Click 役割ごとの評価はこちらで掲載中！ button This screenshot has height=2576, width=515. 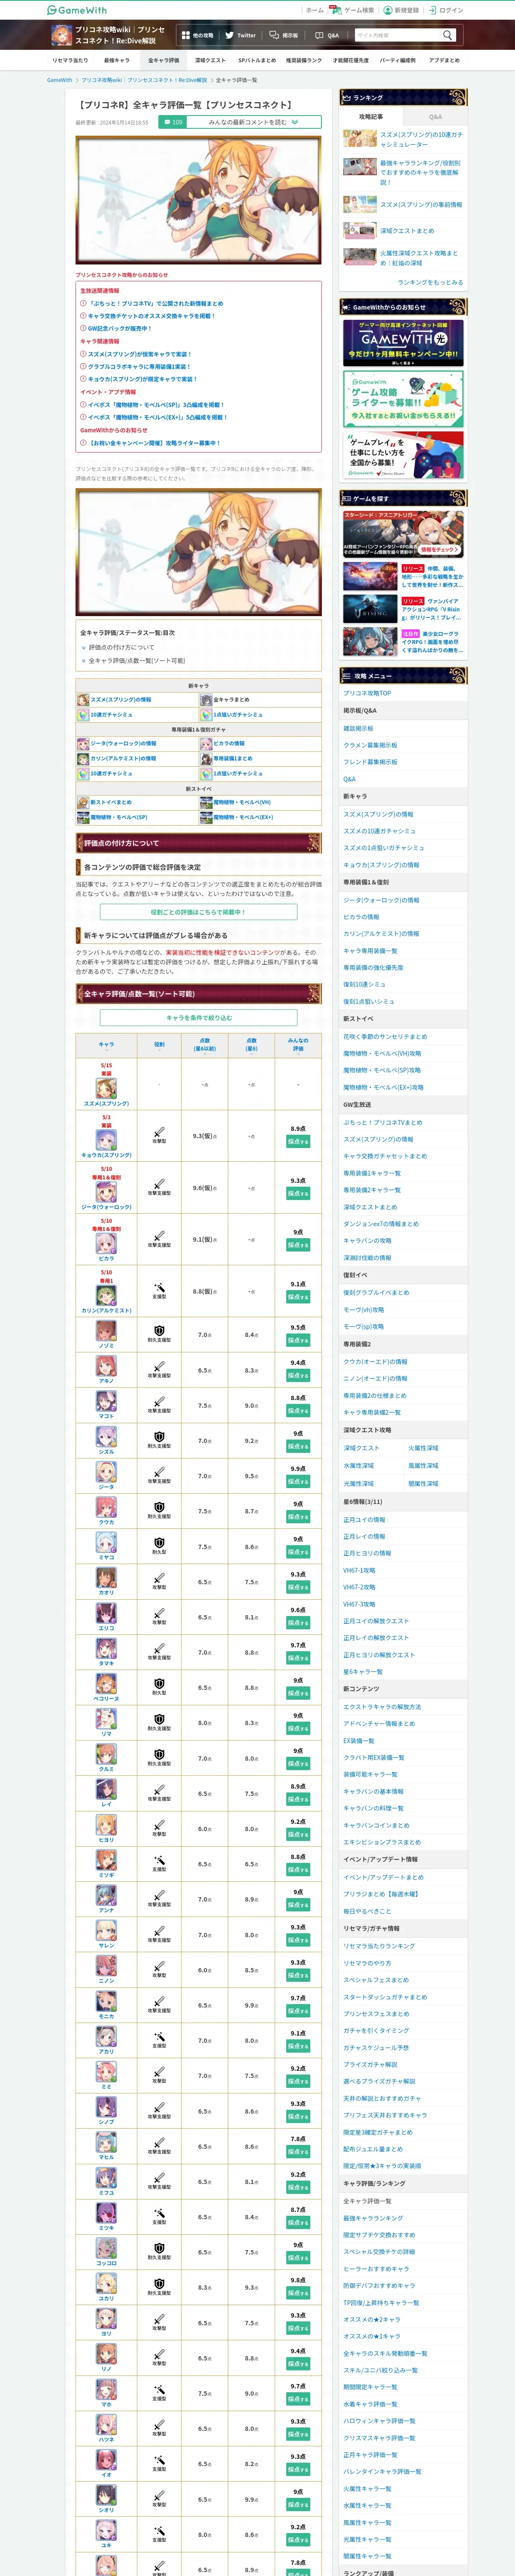[x=198, y=912]
